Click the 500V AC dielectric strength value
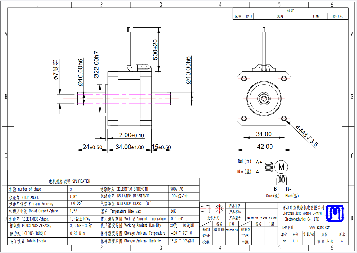This screenshot has height=253, width=357. pos(177,189)
